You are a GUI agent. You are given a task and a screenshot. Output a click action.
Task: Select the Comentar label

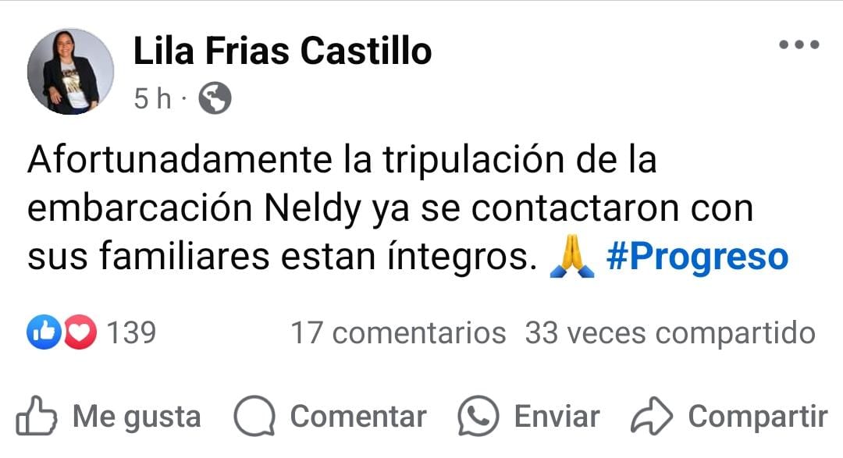(358, 417)
